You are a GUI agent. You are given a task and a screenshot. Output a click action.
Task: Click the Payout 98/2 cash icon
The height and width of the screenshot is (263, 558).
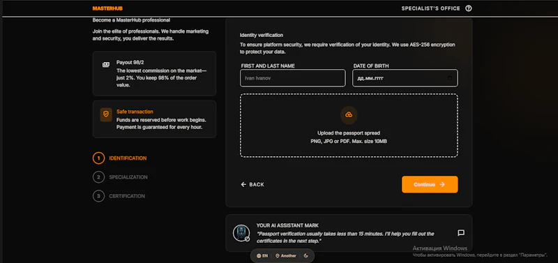pyautogui.click(x=106, y=64)
